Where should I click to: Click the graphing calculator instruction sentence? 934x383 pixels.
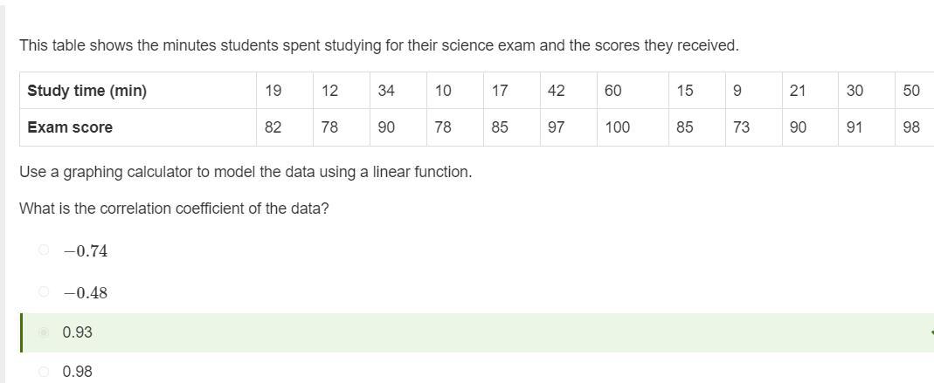click(246, 173)
